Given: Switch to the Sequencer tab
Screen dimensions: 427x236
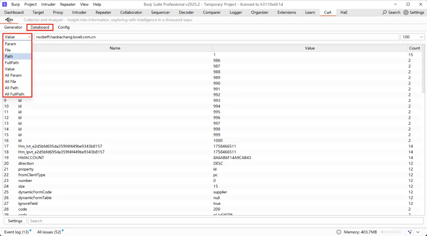Looking at the screenshot, I should 161,13.
